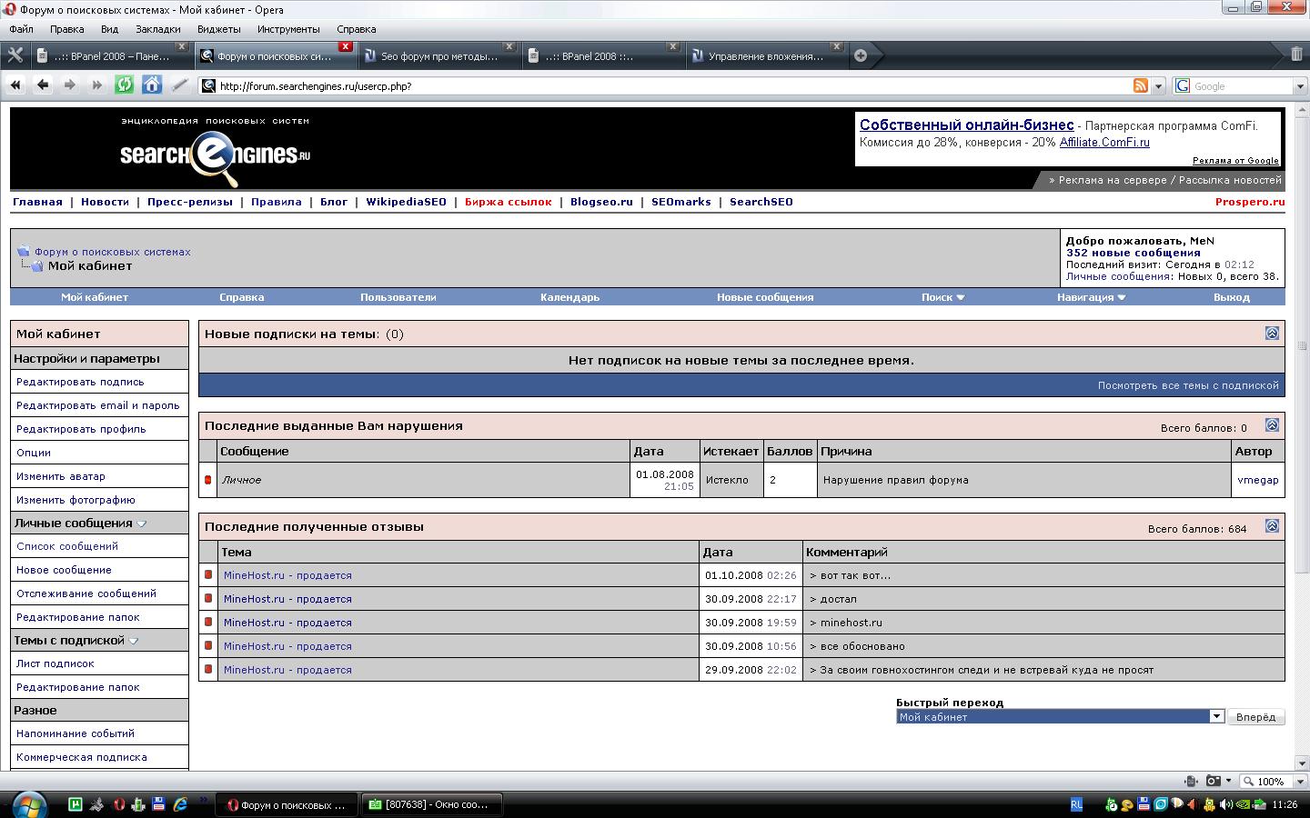The width and height of the screenshot is (1310, 818).
Task: Click the Собственный онлайн-бизнес ad link
Action: [x=966, y=125]
